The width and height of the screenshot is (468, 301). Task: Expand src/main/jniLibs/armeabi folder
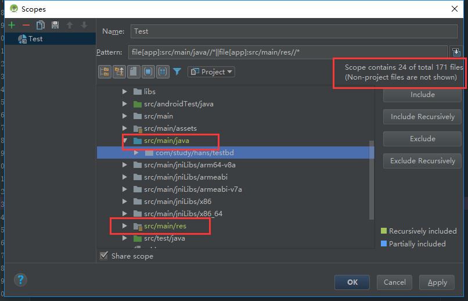click(x=125, y=177)
